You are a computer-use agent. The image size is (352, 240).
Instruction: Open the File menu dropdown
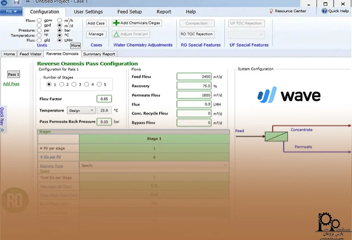tap(11, 11)
